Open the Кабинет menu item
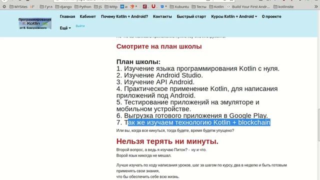Screen dimensions: 320x180 click(x=88, y=16)
